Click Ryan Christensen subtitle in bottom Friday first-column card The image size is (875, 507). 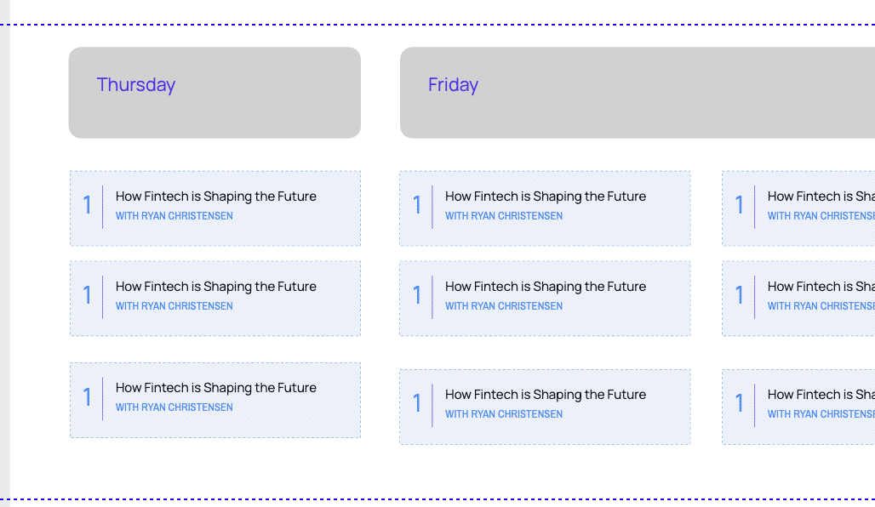pos(503,414)
